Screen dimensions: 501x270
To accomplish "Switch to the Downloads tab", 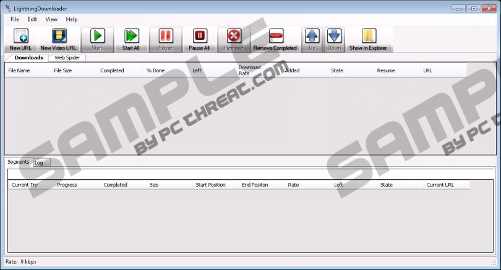I will [x=28, y=57].
